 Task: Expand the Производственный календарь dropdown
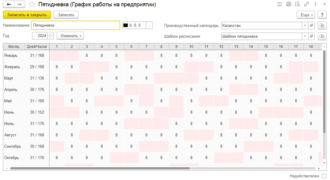[305, 25]
